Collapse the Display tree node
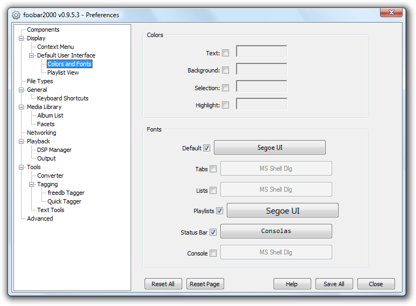Image resolution: width=416 pixels, height=306 pixels. click(21, 39)
